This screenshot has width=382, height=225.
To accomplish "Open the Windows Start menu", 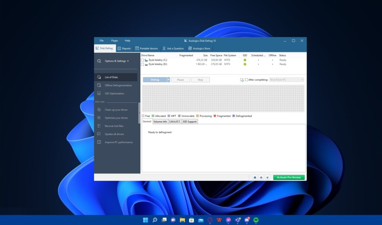I will pyautogui.click(x=145, y=220).
